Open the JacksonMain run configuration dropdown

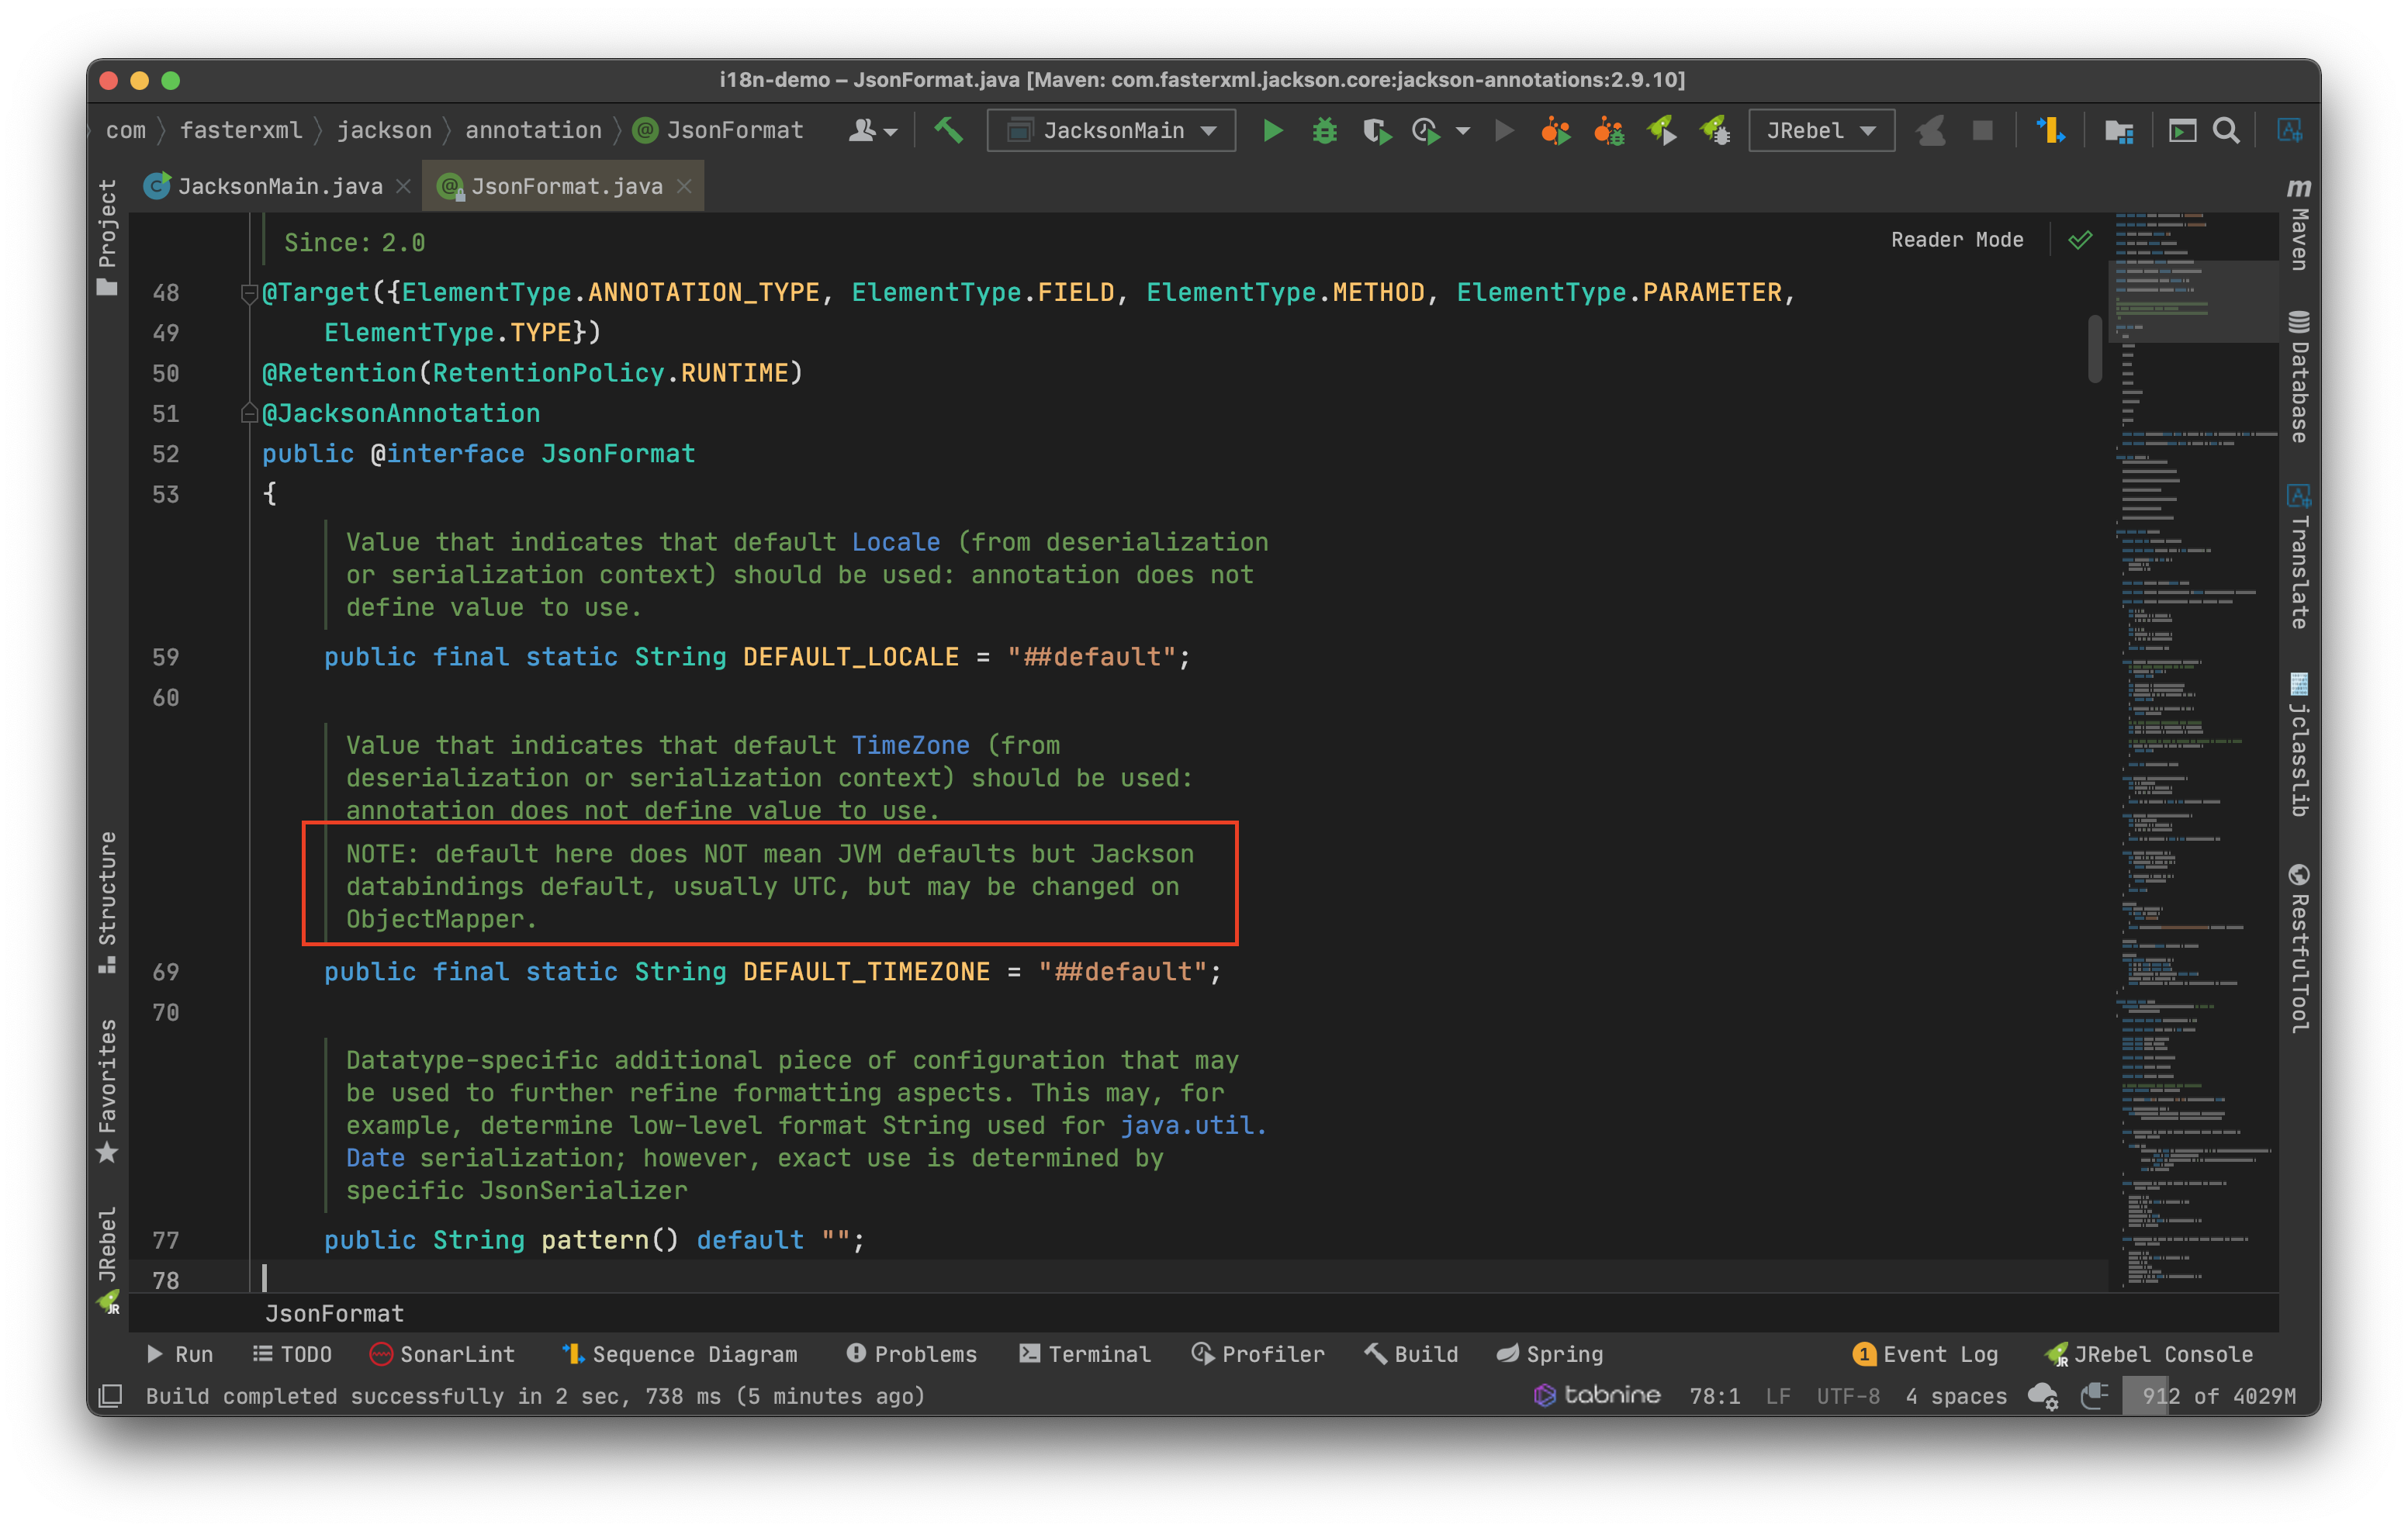[x=1111, y=131]
